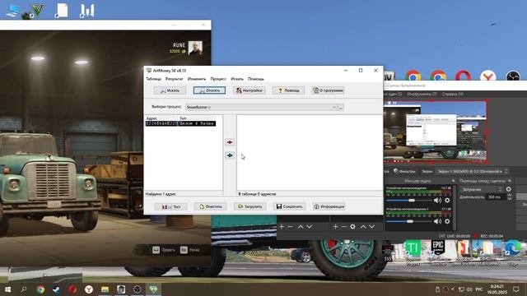Add a scene with OBS scenes plus icon

tap(282, 227)
